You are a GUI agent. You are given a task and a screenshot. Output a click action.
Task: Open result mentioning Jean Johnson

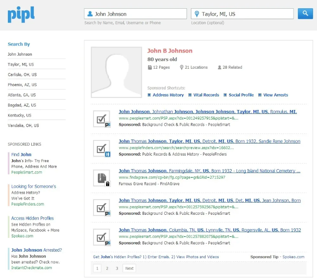(210, 200)
